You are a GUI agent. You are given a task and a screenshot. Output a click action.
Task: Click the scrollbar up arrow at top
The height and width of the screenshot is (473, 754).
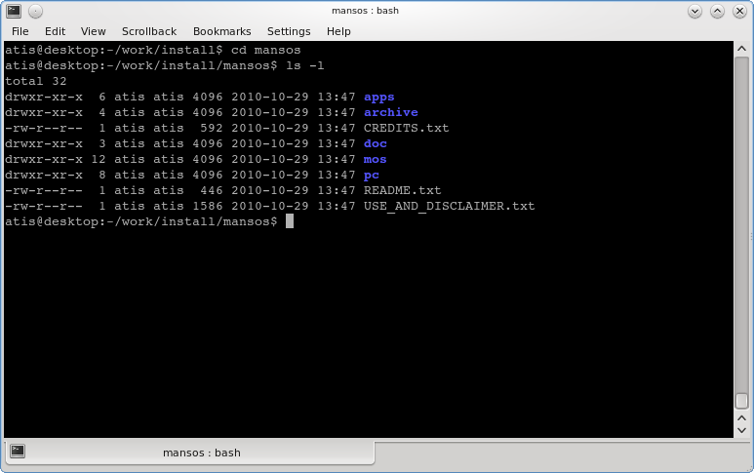coord(741,49)
